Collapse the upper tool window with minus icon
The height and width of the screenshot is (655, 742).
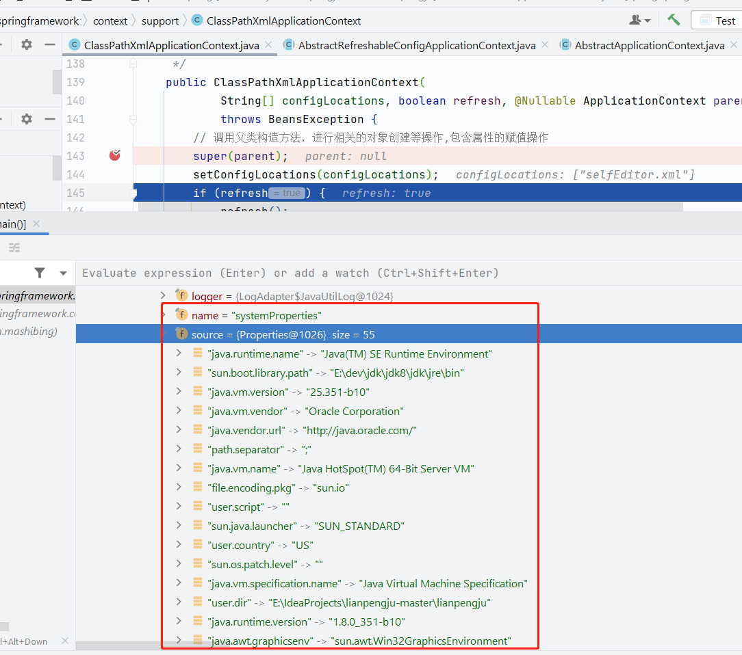pyautogui.click(x=49, y=45)
